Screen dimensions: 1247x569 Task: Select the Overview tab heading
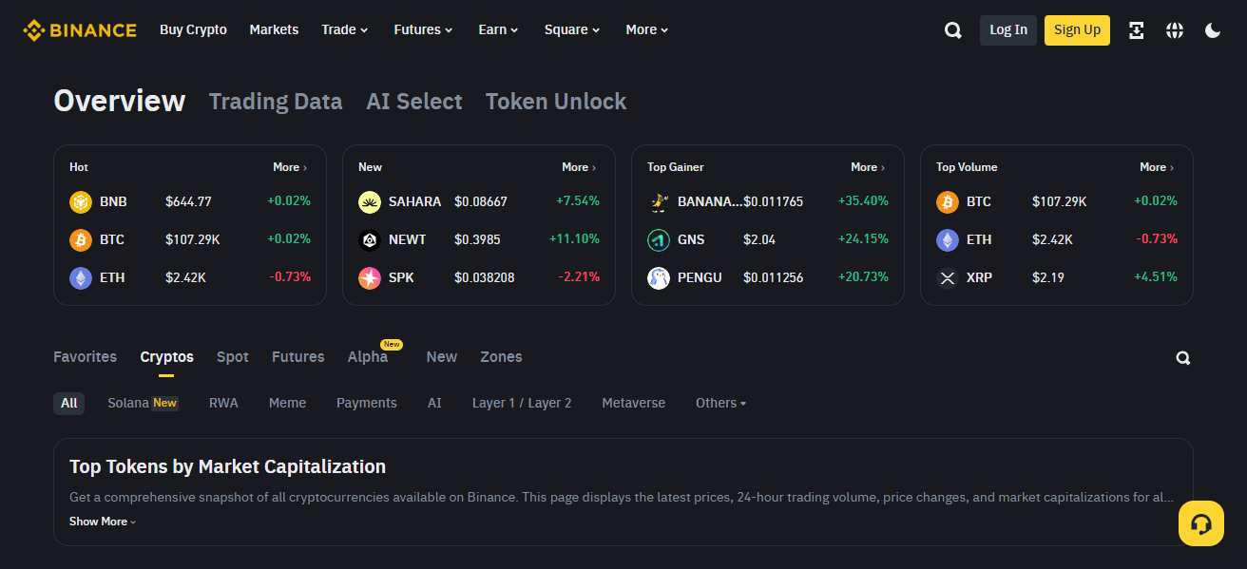pos(120,101)
